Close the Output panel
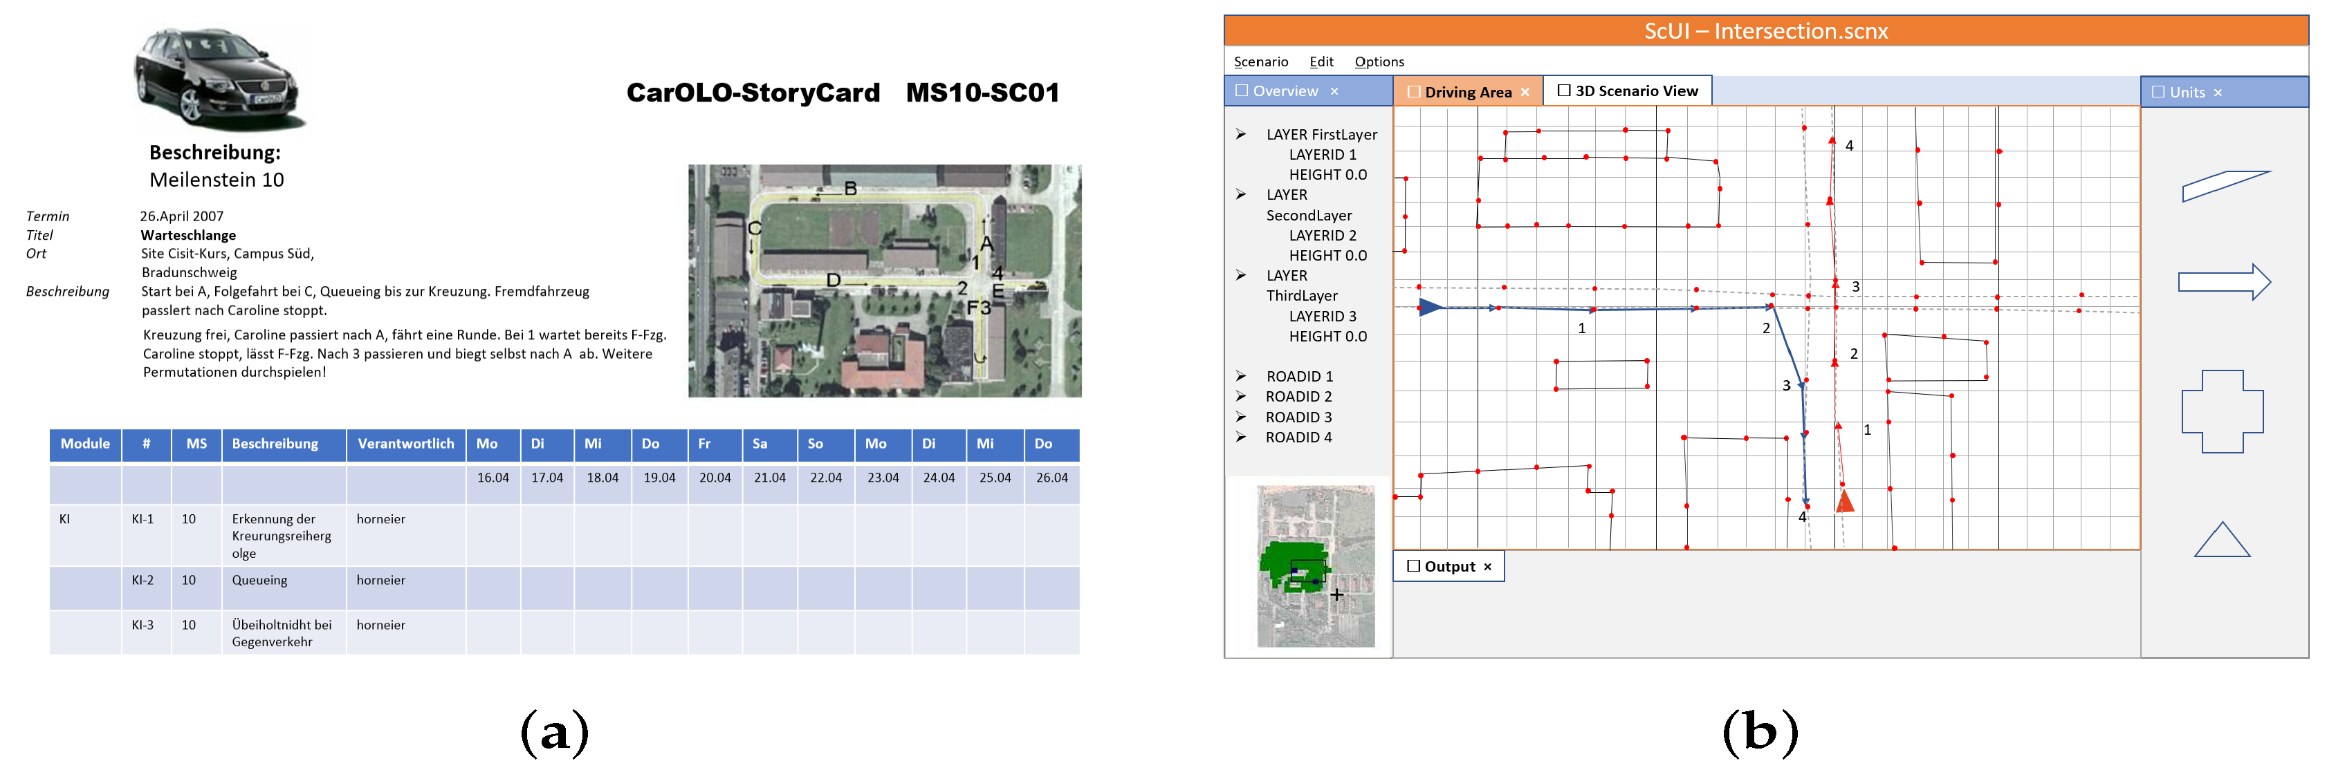 1488,567
